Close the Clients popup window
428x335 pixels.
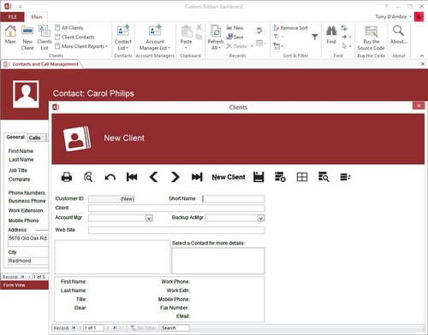point(419,106)
